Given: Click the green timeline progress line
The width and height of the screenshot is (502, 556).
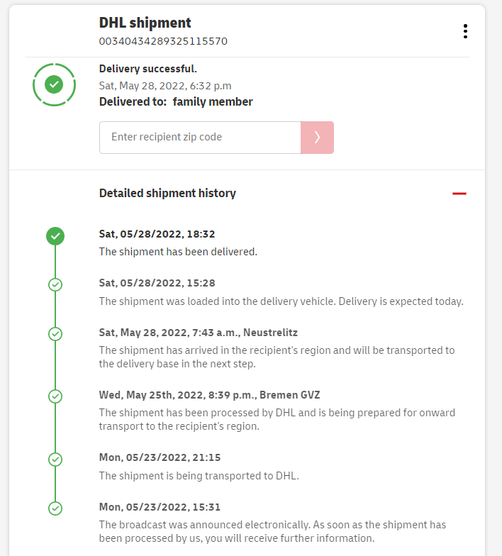Looking at the screenshot, I should (55, 365).
